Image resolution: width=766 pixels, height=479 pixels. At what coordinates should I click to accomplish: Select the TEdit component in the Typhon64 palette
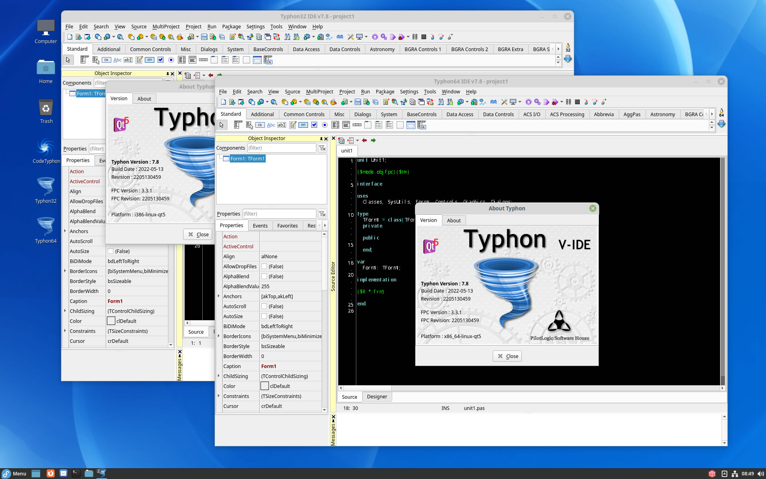click(x=282, y=125)
